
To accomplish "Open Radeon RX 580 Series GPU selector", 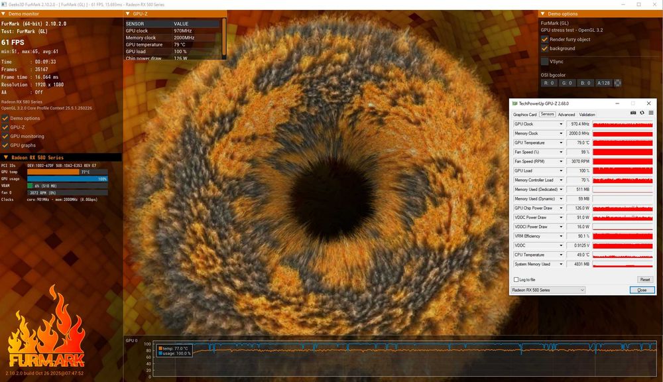I will pos(548,290).
